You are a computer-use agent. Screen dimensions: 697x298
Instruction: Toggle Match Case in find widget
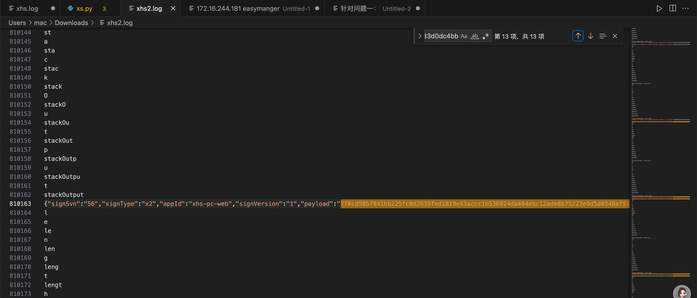tap(464, 36)
